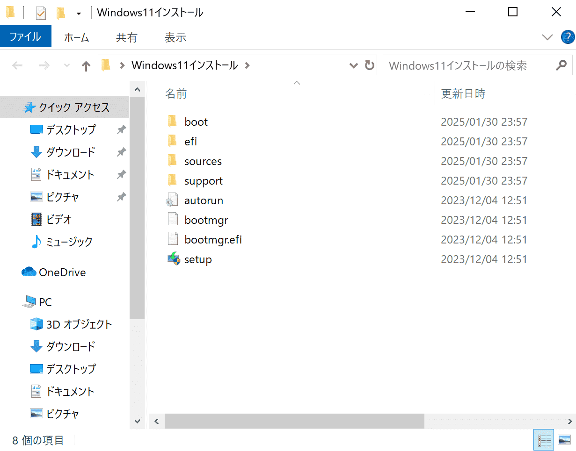This screenshot has height=451, width=576.
Task: Click the New folder icon in title bar
Action: 60,13
